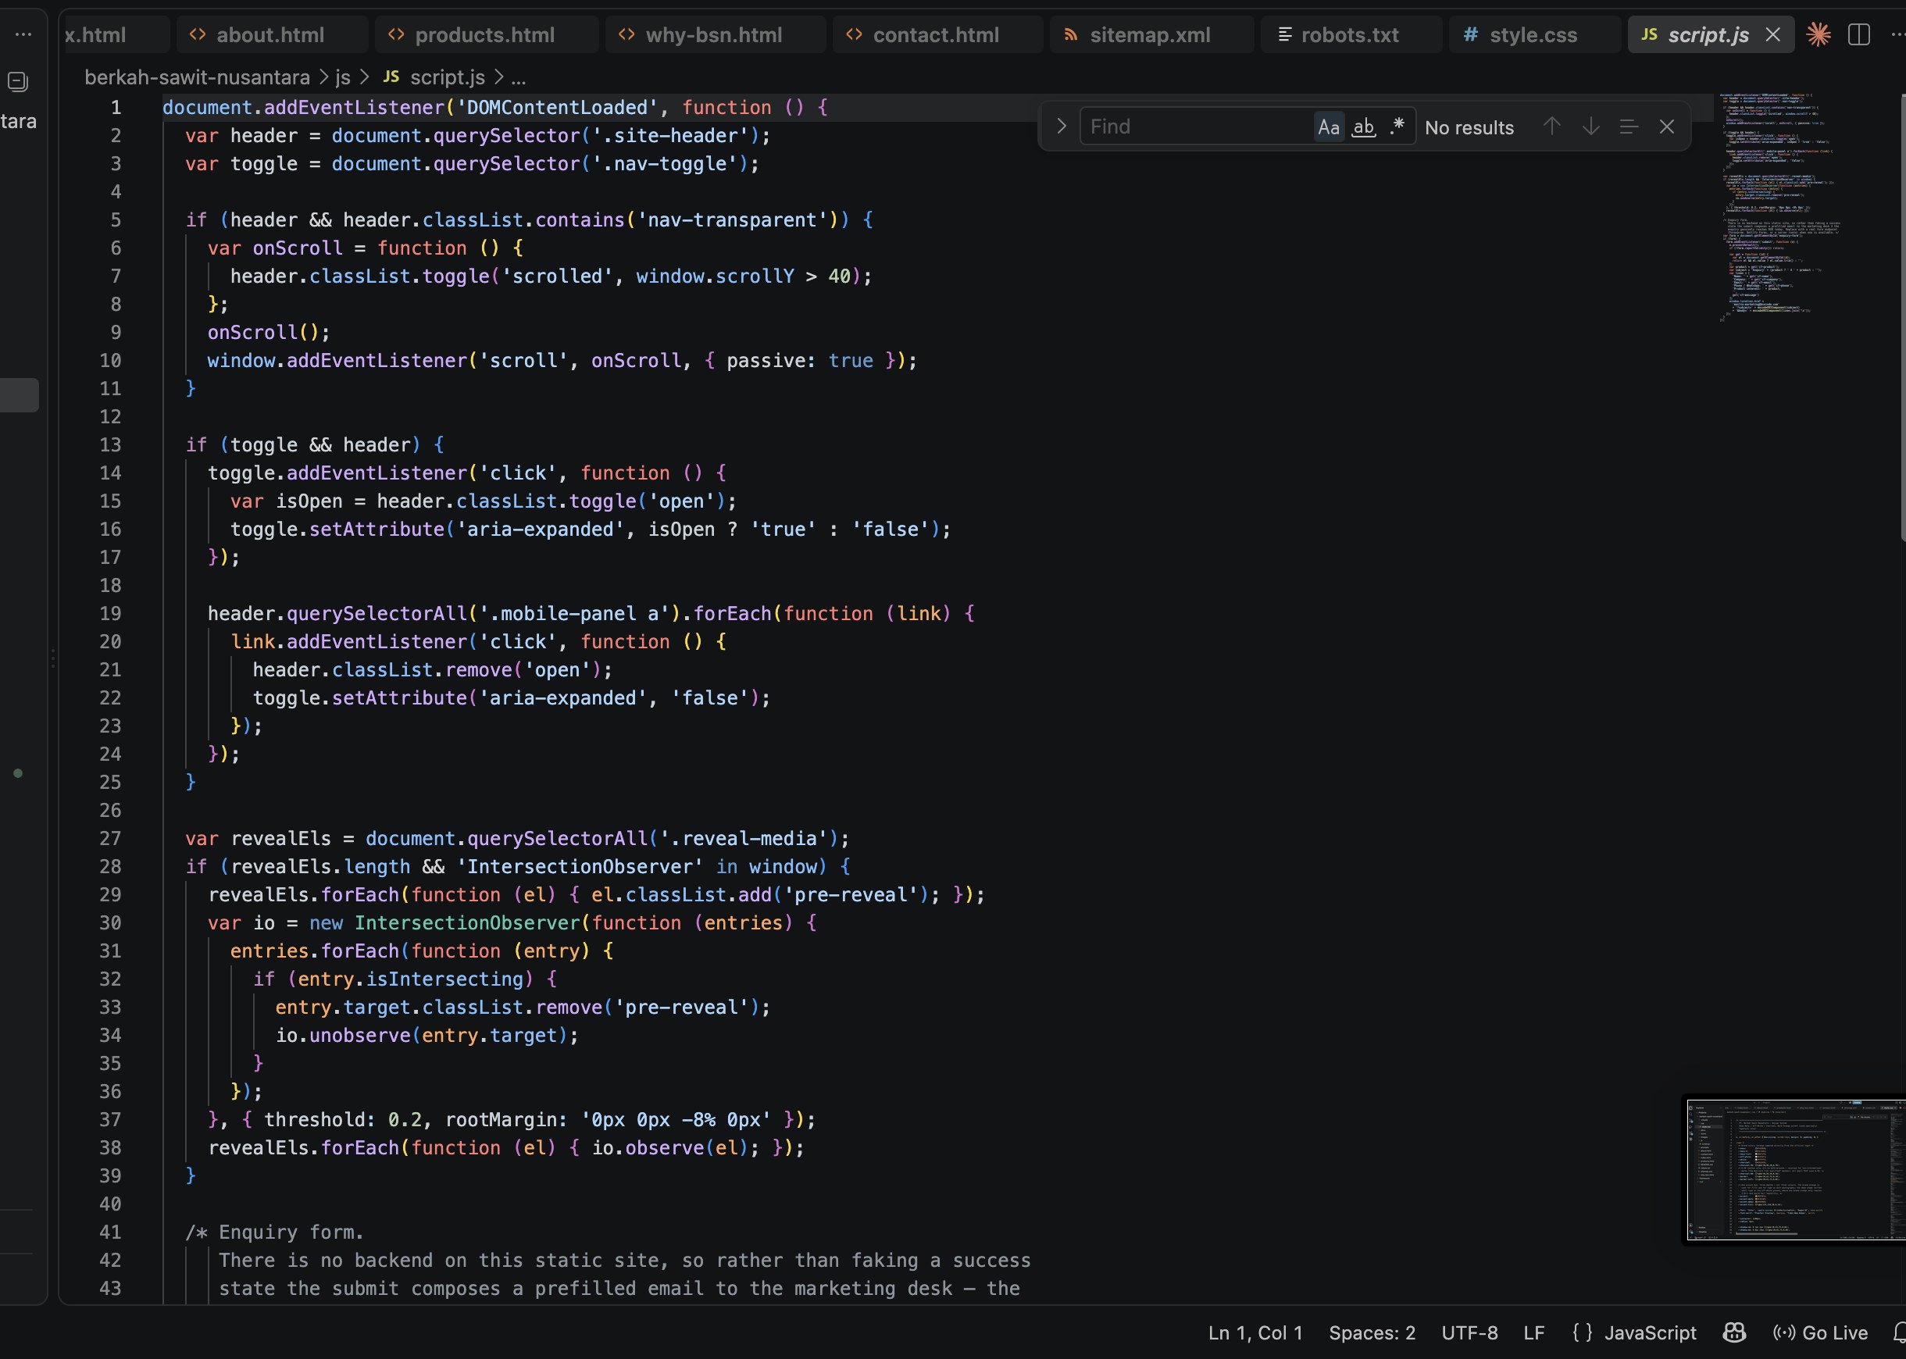
Task: Split the editor to the right
Action: click(1858, 34)
